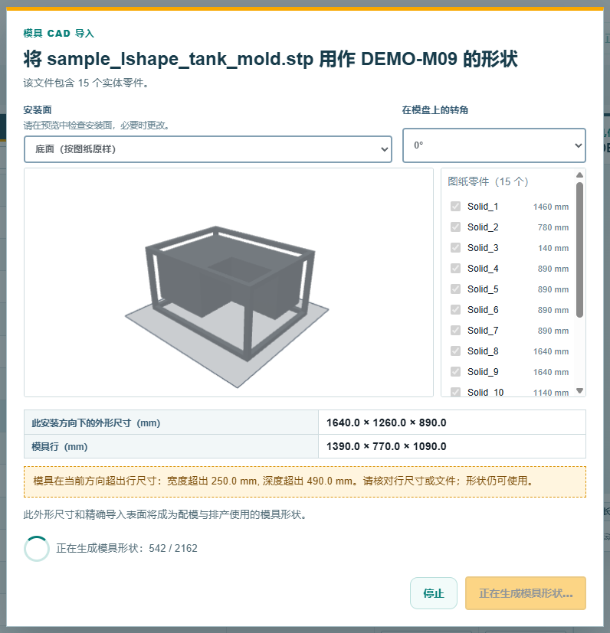Click the progress spinner next to 正在生成模具形状
This screenshot has height=633, width=610.
click(37, 548)
